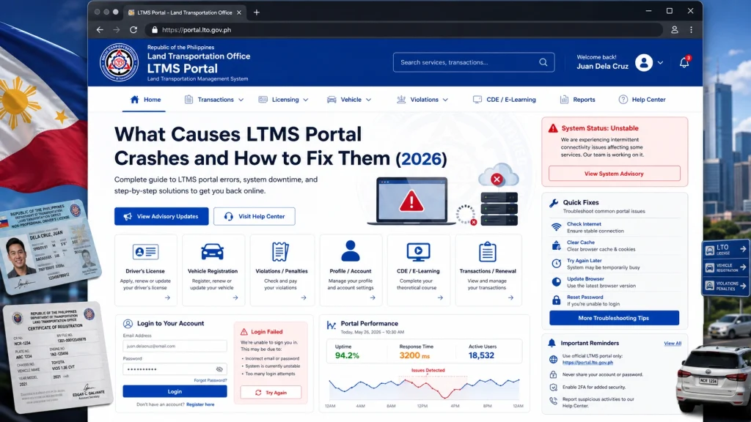
Task: Click the Driver's License card icon
Action: (x=146, y=252)
